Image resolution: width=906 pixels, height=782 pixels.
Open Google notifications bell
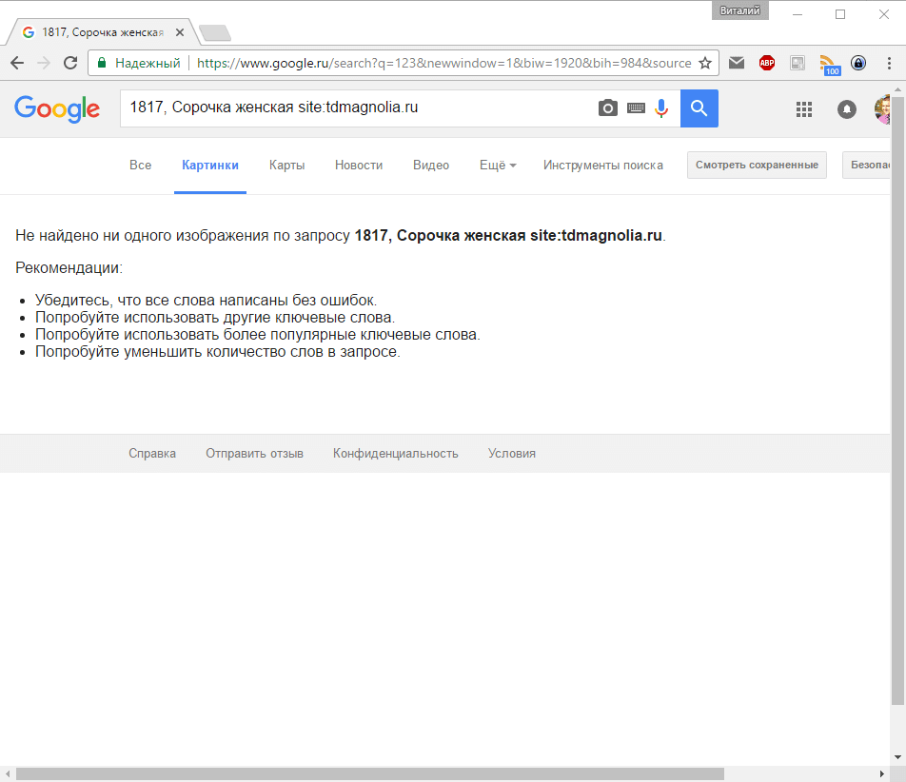[x=846, y=109]
